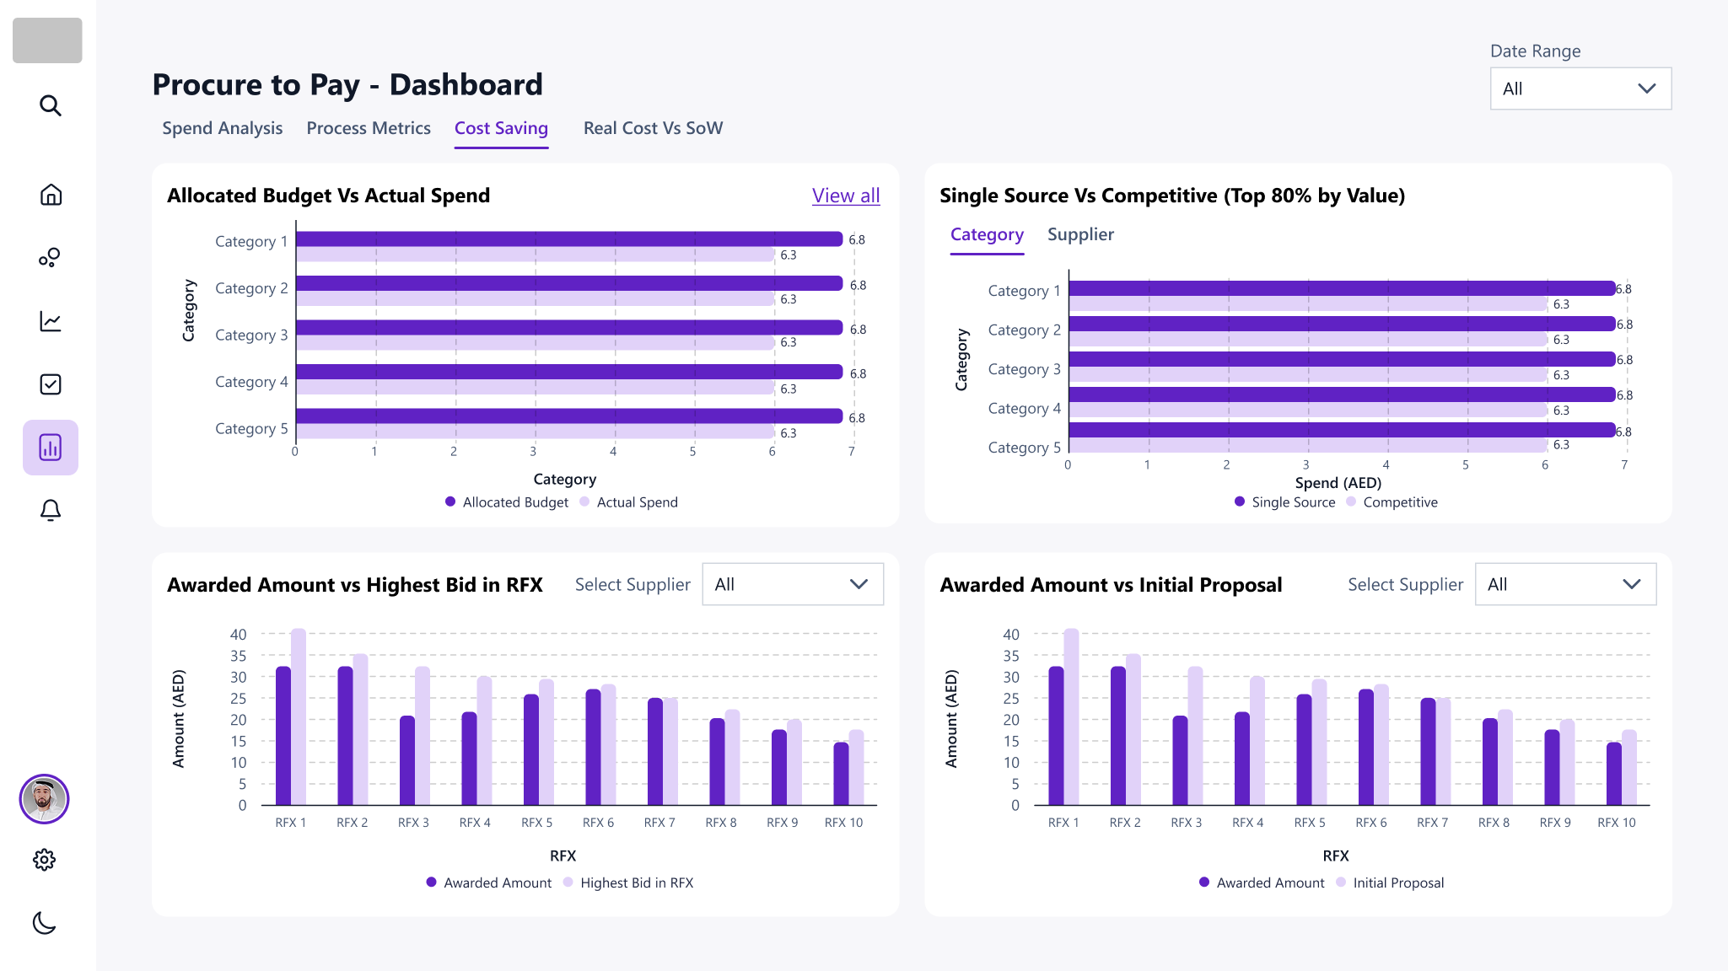The image size is (1728, 971).
Task: Switch to Supplier view in Single Source chart
Action: click(x=1080, y=234)
